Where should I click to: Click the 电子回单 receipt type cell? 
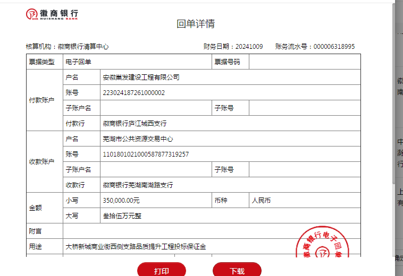78,62
